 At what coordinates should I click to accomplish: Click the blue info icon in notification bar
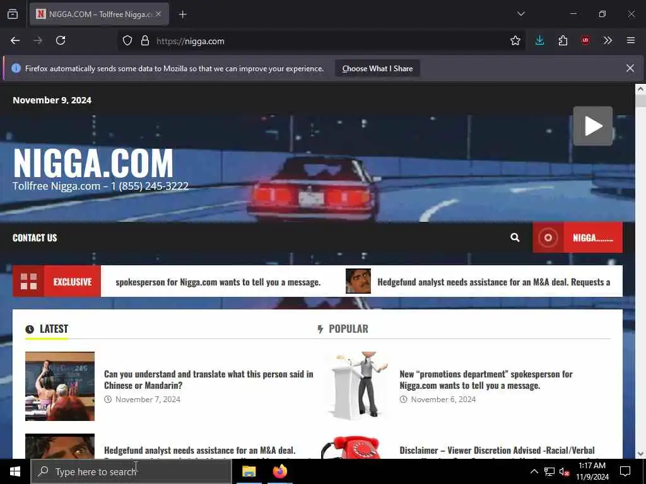pos(16,68)
